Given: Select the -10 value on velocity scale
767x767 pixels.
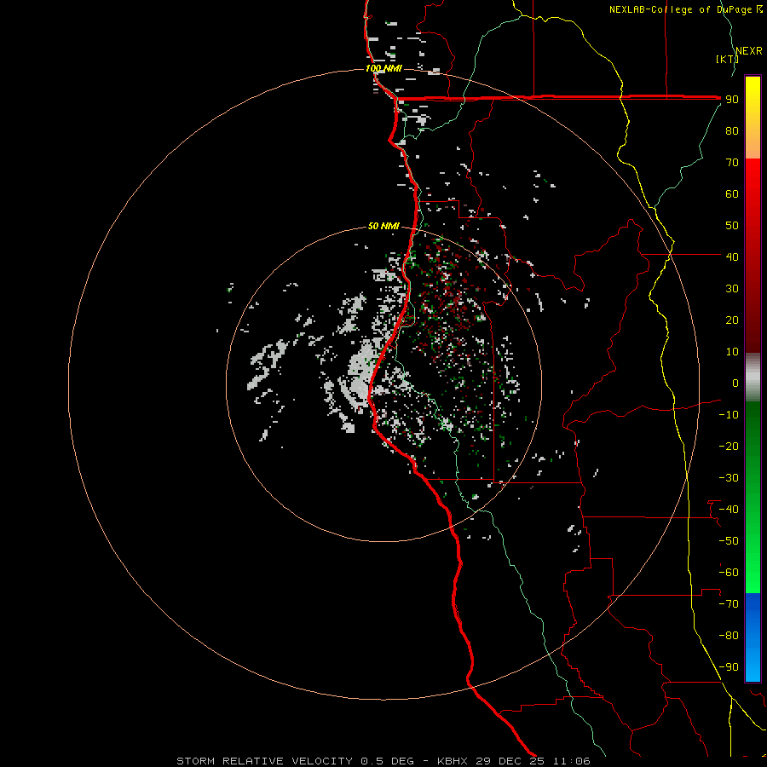Looking at the screenshot, I should [x=729, y=415].
